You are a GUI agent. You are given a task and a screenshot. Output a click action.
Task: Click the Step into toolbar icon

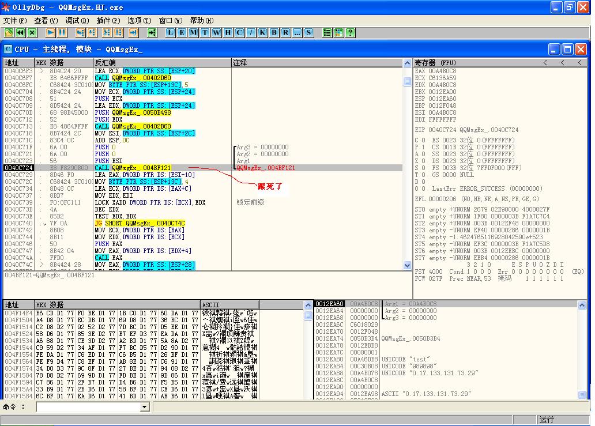(x=80, y=33)
